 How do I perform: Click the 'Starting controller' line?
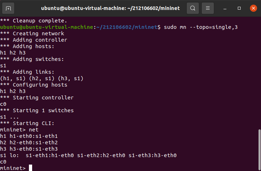(37, 98)
